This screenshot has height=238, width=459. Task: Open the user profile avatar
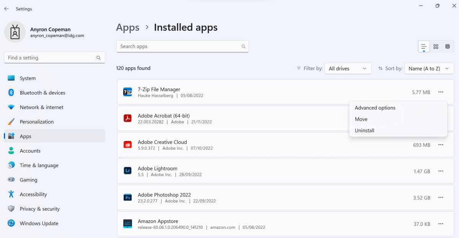pyautogui.click(x=15, y=32)
